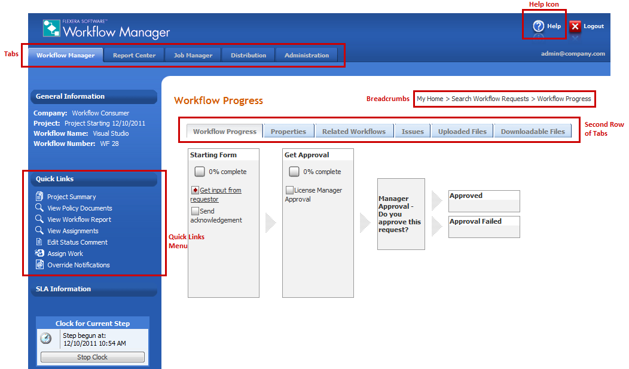Click the Override Notifications icon
Screen dimensions: 629x369
coord(39,264)
